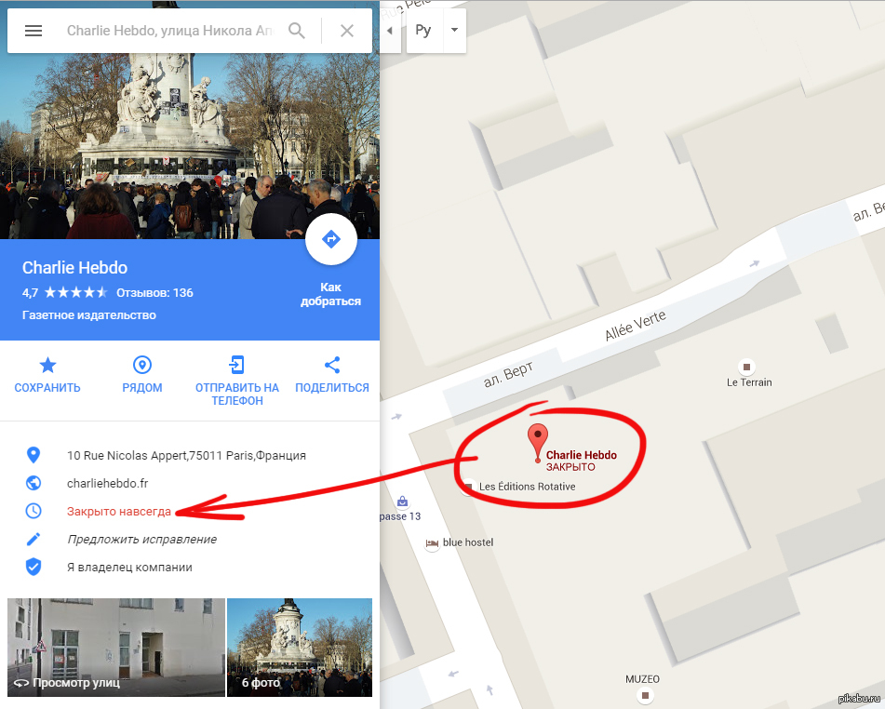Open the input tools dropdown arrow
The height and width of the screenshot is (709, 885).
tap(454, 31)
